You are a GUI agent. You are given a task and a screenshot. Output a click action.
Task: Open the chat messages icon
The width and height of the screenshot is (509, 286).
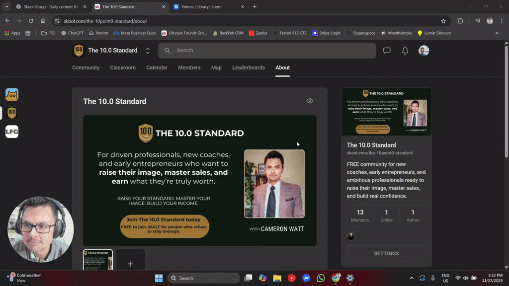click(x=387, y=51)
